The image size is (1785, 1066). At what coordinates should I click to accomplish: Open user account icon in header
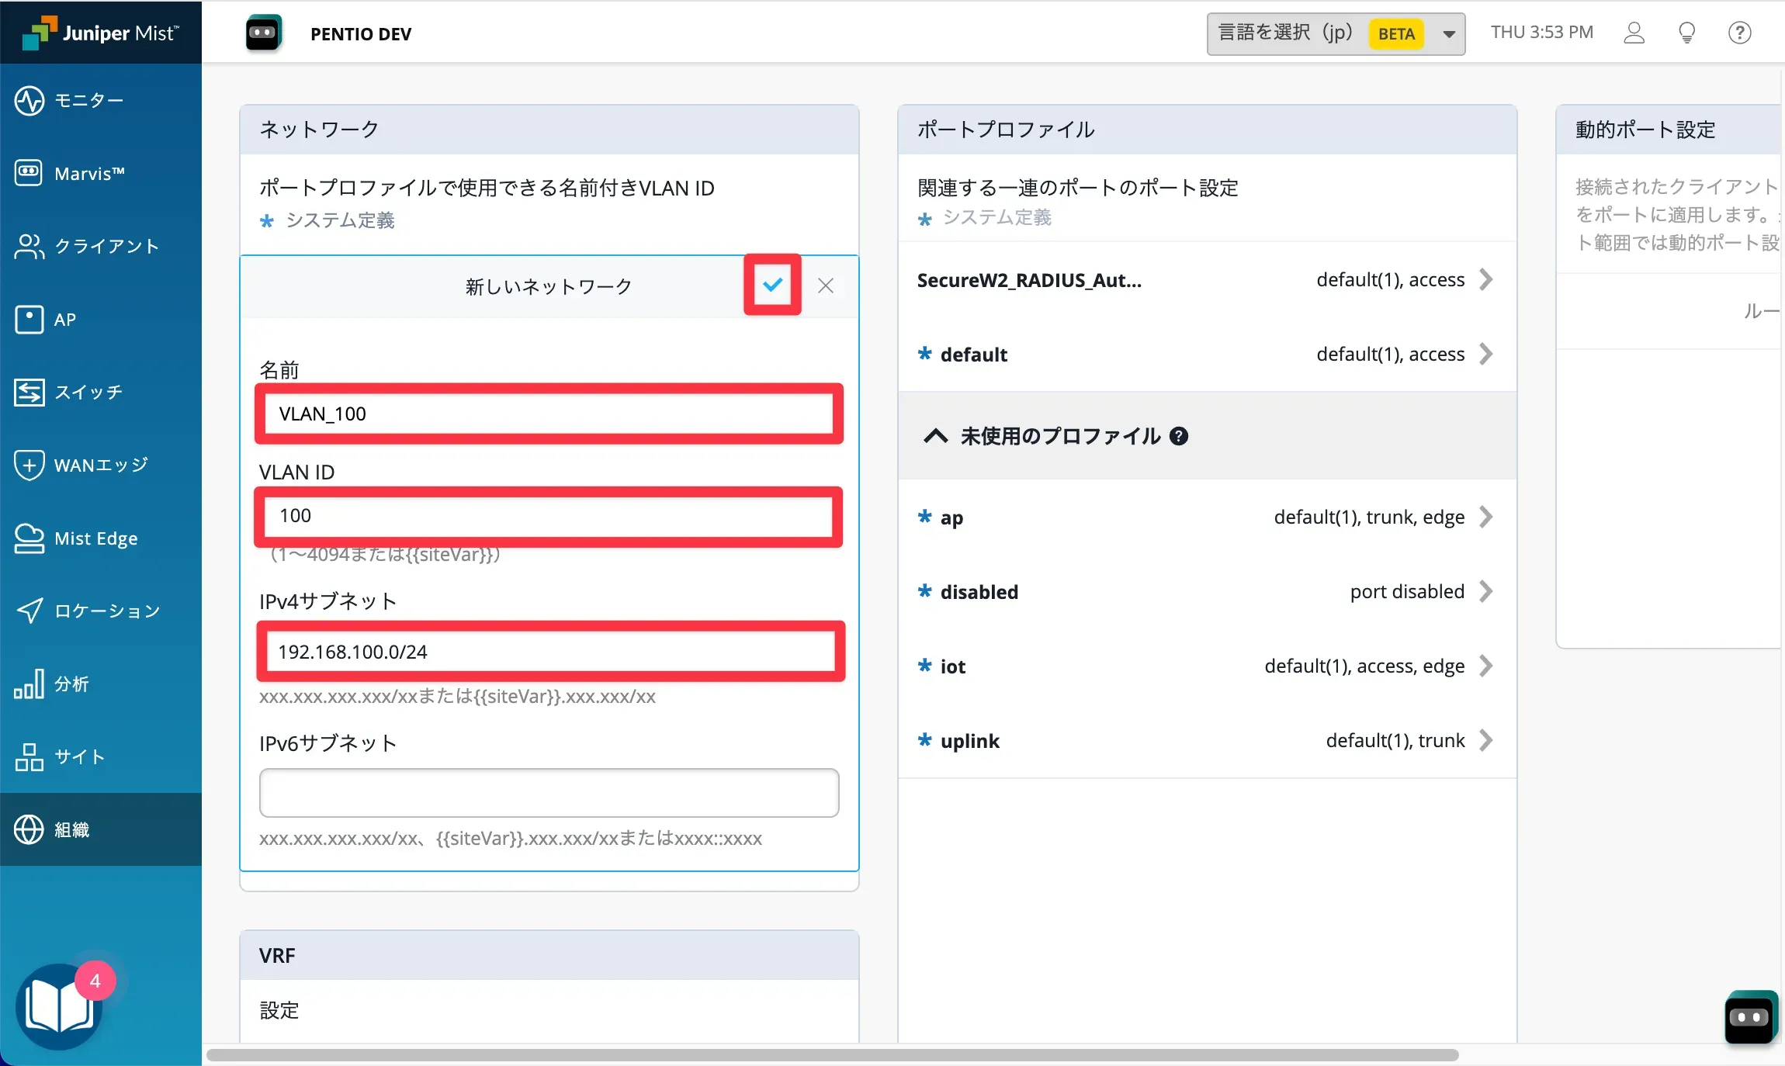tap(1634, 33)
